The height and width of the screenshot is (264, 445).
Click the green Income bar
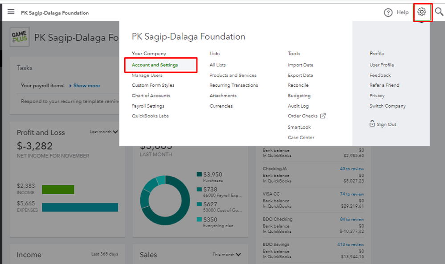point(58,189)
